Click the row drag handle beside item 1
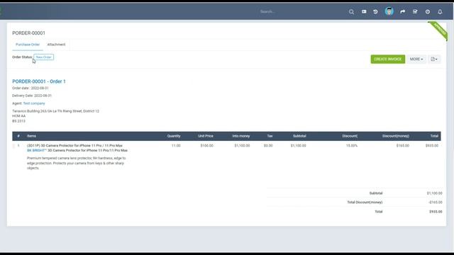This screenshot has width=454, height=255. (x=13, y=146)
